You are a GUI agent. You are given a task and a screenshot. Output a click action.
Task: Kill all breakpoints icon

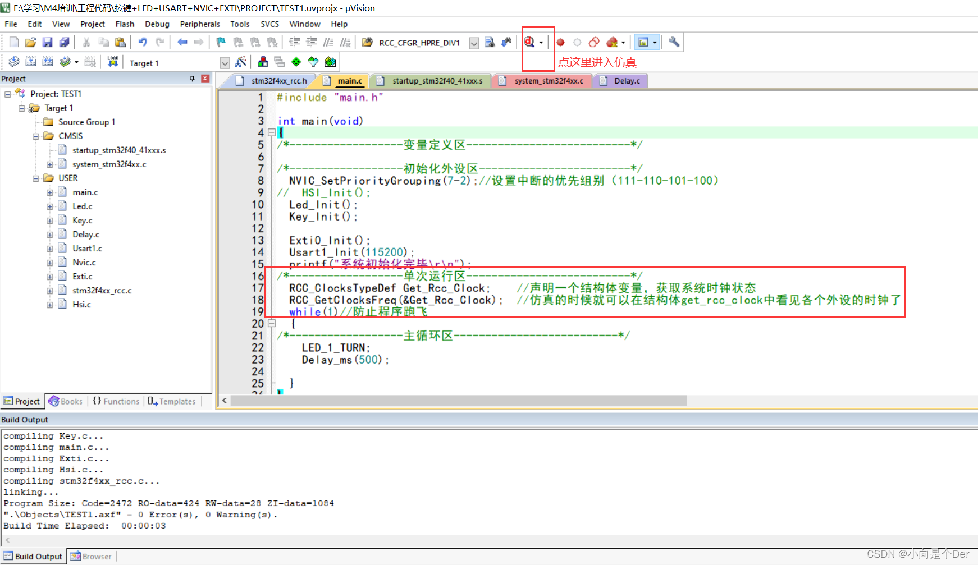tap(611, 42)
